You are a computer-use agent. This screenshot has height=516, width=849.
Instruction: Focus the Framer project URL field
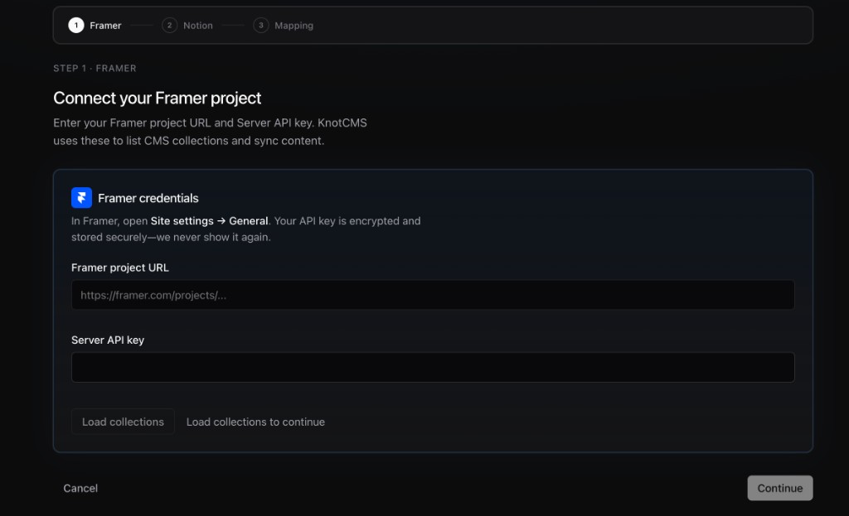(x=433, y=295)
